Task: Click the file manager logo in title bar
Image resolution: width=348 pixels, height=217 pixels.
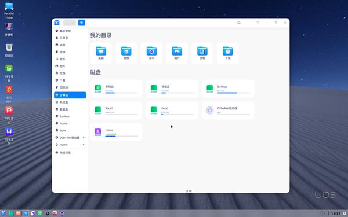Action: click(57, 23)
